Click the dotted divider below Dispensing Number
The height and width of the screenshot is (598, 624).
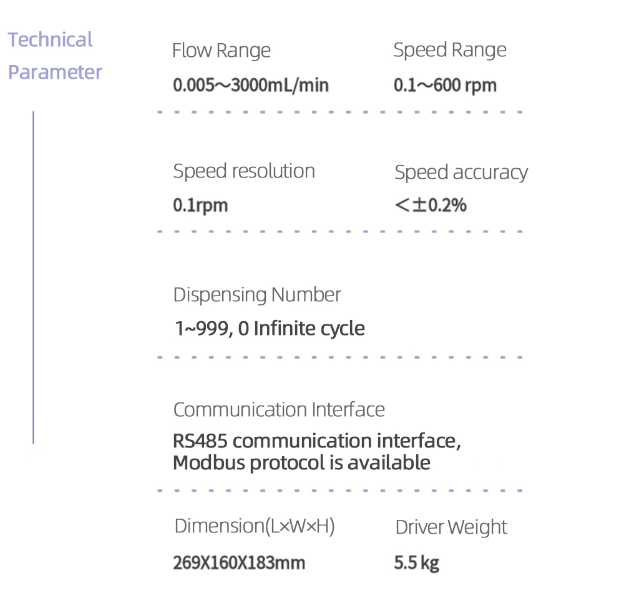[x=340, y=357]
